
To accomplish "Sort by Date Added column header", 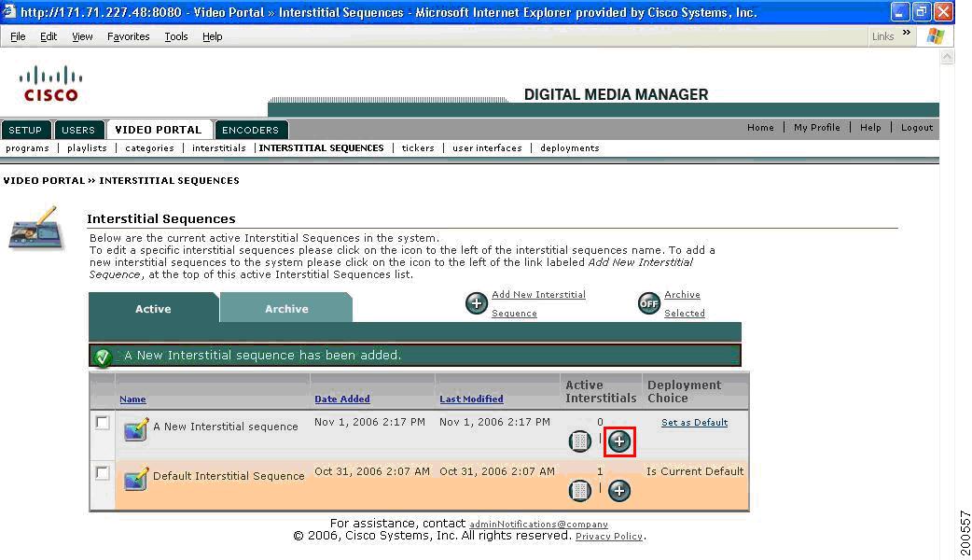I will click(x=342, y=399).
